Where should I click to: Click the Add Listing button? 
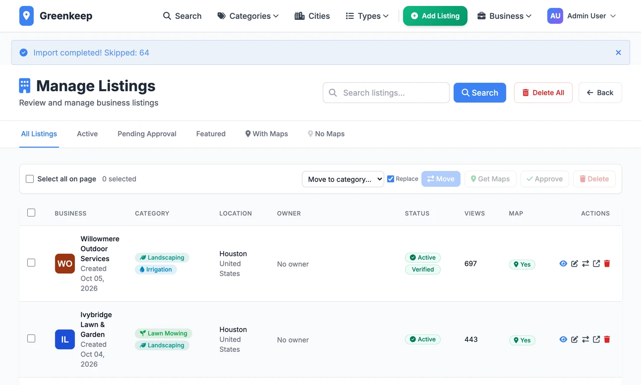[435, 16]
